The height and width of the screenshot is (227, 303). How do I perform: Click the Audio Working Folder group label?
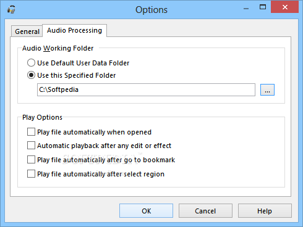58,48
